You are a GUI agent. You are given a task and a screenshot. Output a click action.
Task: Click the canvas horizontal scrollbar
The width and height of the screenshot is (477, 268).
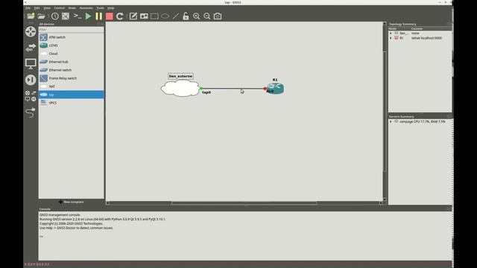pos(244,202)
